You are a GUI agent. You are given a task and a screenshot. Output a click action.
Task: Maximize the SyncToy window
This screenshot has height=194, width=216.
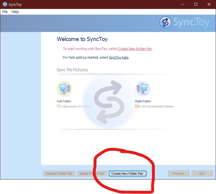(x=196, y=4)
